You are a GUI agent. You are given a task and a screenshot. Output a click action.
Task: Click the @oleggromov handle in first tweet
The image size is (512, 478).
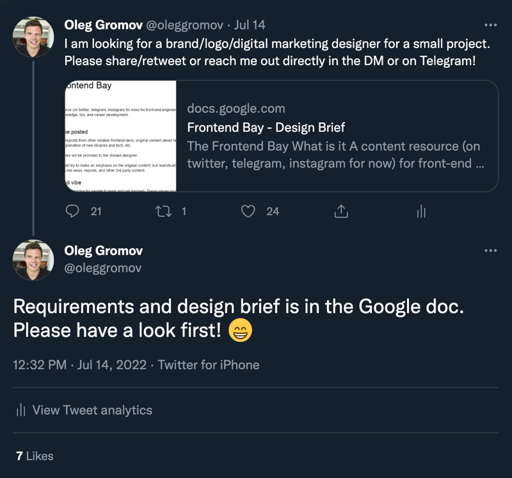coord(184,25)
